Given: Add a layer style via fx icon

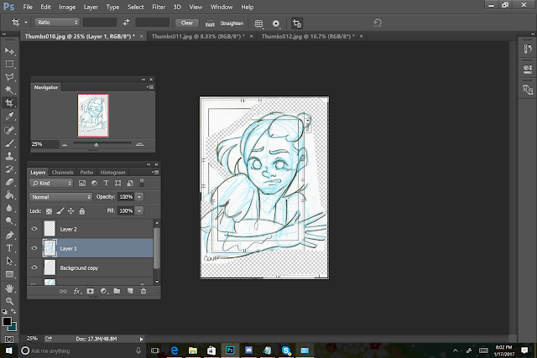Looking at the screenshot, I should click(x=76, y=291).
